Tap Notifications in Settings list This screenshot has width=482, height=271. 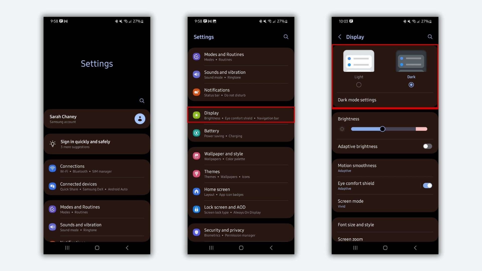(241, 92)
